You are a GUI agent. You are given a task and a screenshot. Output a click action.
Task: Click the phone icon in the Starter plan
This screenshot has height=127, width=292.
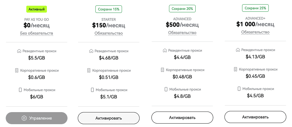[x=92, y=90]
